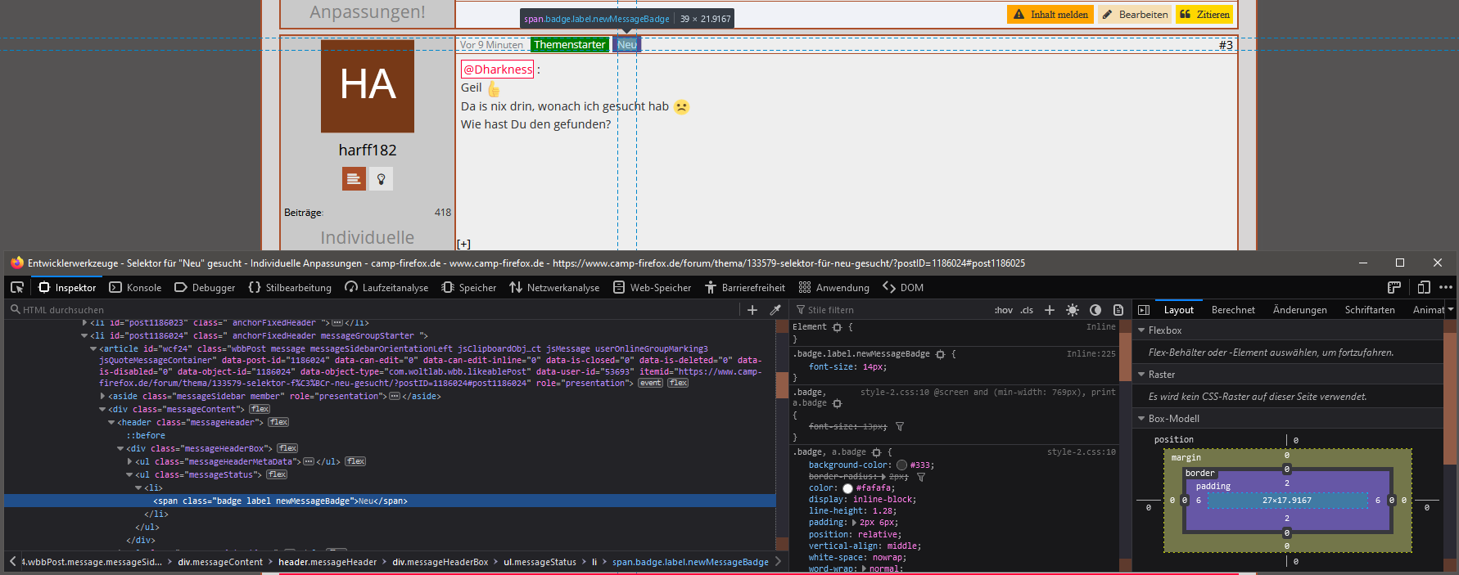Image resolution: width=1459 pixels, height=575 pixels.
Task: Toggle light color scheme simulation
Action: [1073, 310]
